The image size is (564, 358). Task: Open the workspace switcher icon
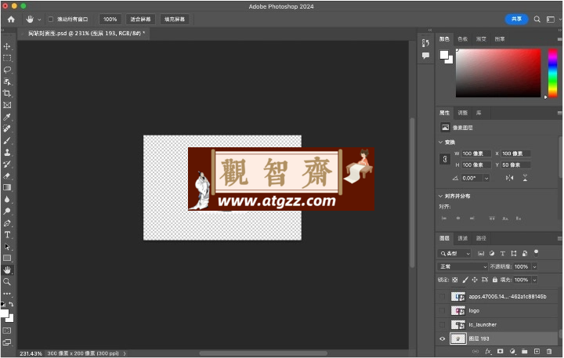pyautogui.click(x=551, y=19)
